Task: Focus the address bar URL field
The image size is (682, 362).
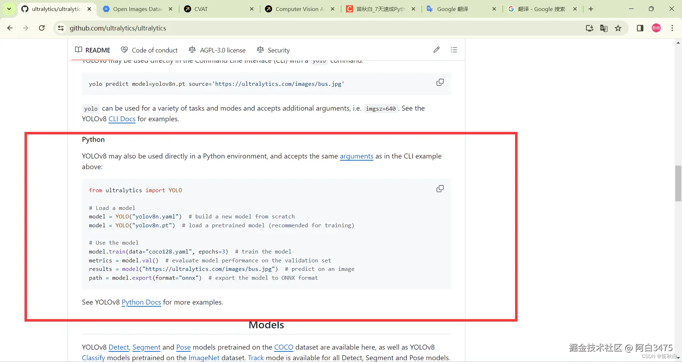Action: tap(320, 28)
